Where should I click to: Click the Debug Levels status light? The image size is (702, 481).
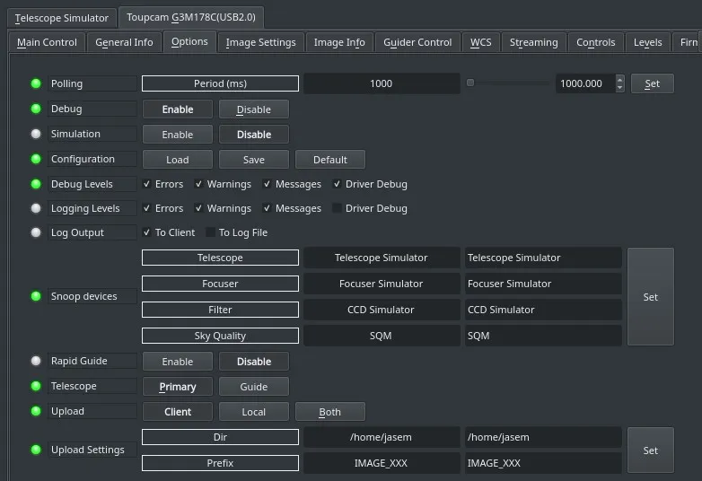coord(36,184)
